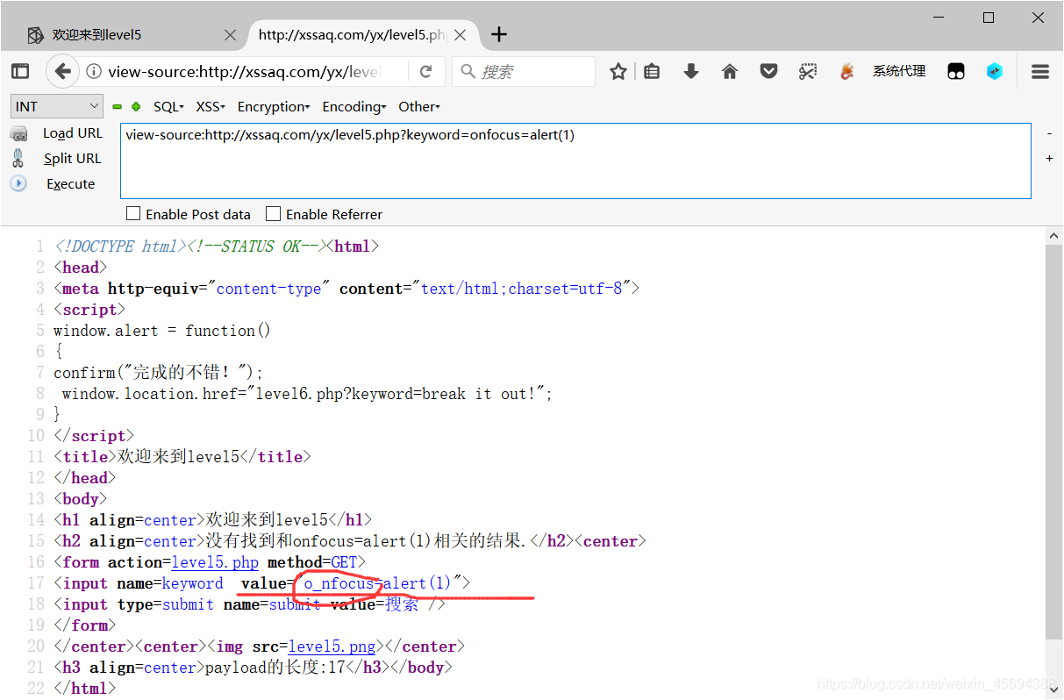Click the o_nfocus=alert(1) value text
The width and height of the screenshot is (1064, 700).
(x=378, y=583)
